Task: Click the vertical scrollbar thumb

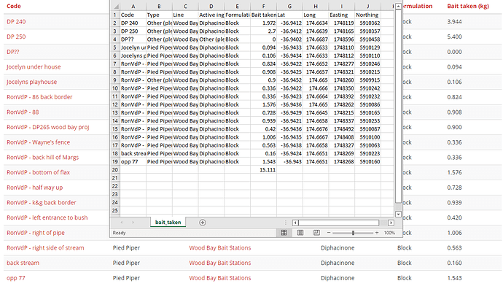Action: pyautogui.click(x=398, y=107)
